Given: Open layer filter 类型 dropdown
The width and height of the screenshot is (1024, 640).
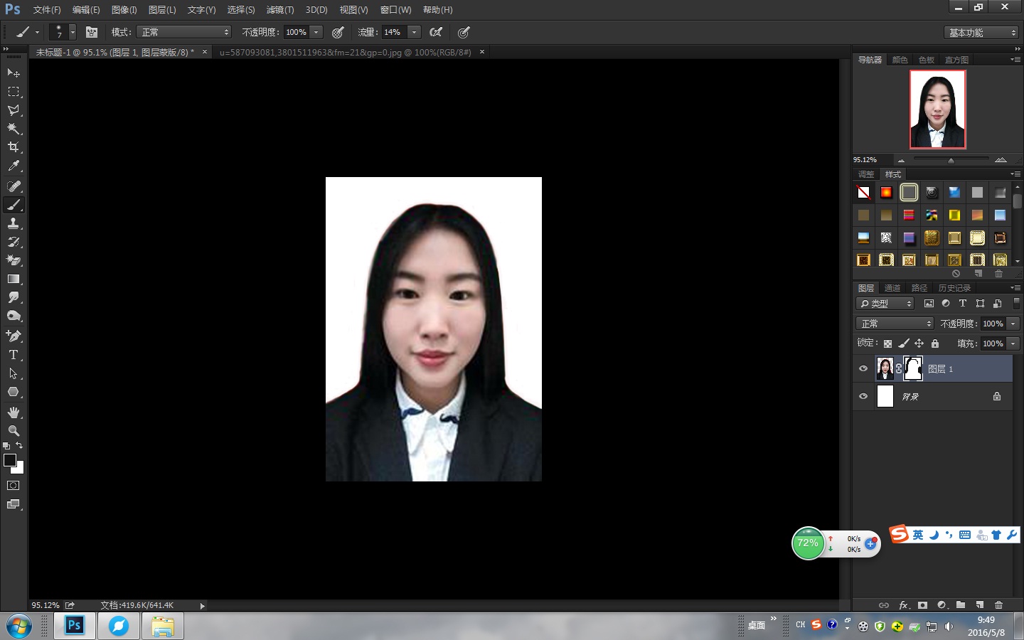Looking at the screenshot, I should (885, 304).
